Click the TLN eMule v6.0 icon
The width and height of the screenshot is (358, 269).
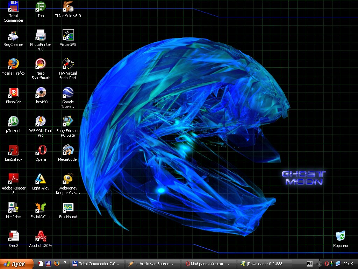point(68,7)
